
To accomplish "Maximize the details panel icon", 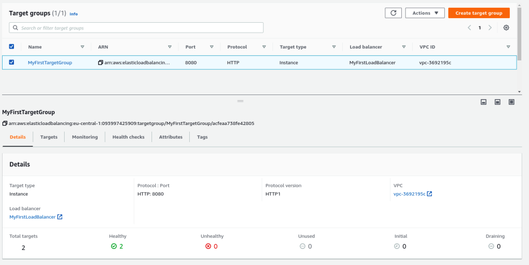I will click(511, 102).
